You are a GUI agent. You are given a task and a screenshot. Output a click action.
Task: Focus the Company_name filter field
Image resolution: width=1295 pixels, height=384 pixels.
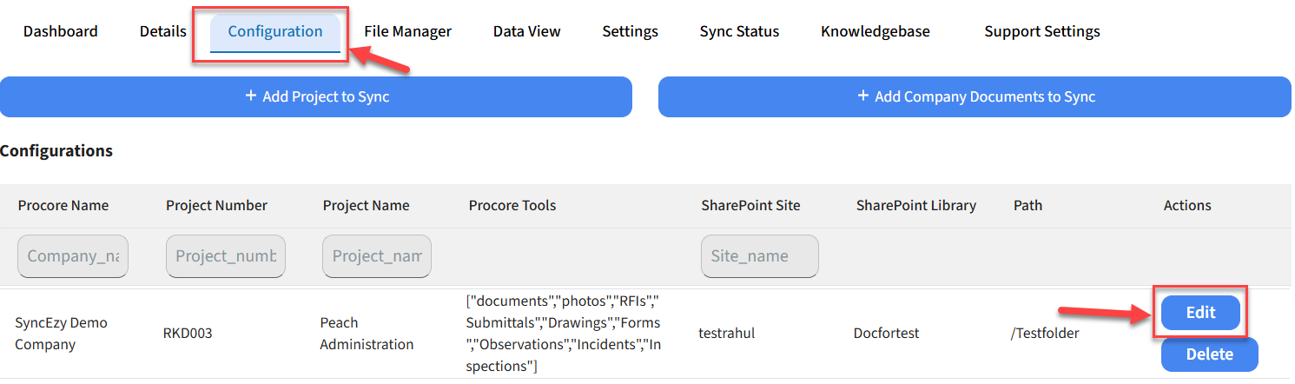[73, 256]
